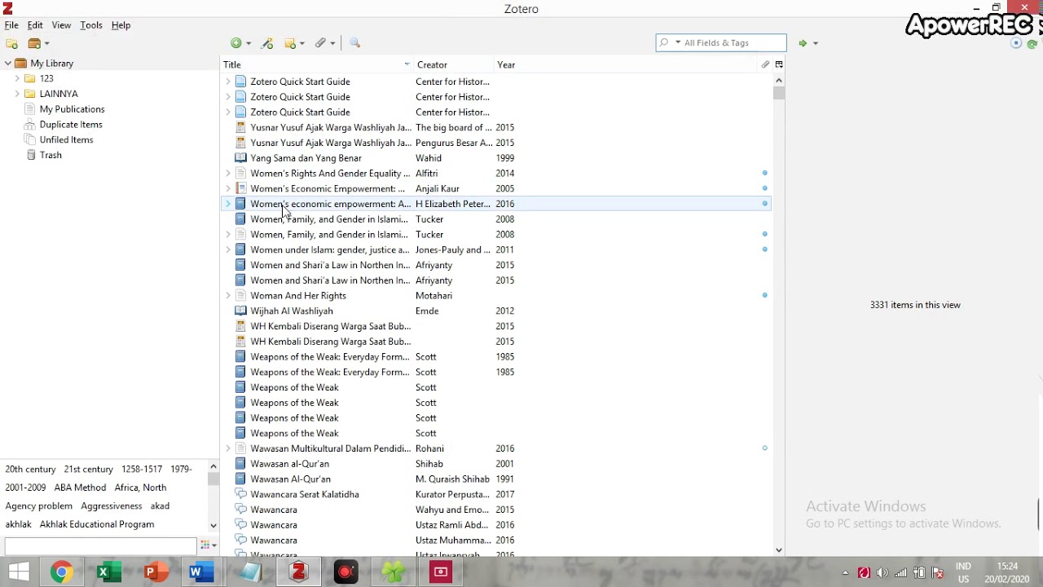Select the LAINNYA collection
The width and height of the screenshot is (1043, 587).
click(59, 94)
